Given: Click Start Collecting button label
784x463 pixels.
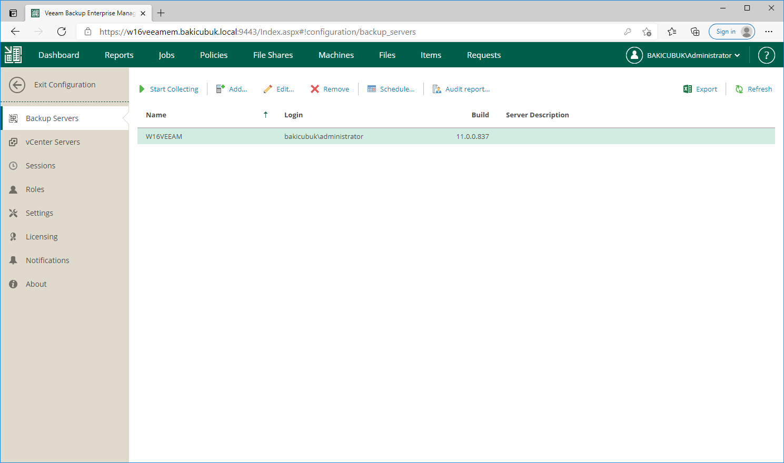Looking at the screenshot, I should pyautogui.click(x=174, y=89).
